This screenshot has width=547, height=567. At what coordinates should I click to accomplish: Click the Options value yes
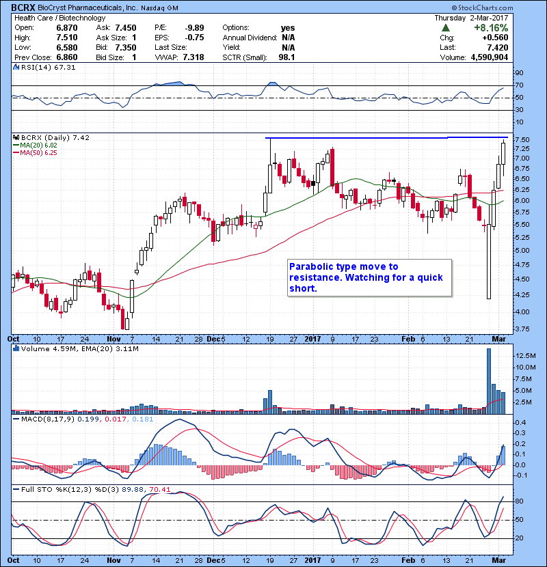(288, 28)
